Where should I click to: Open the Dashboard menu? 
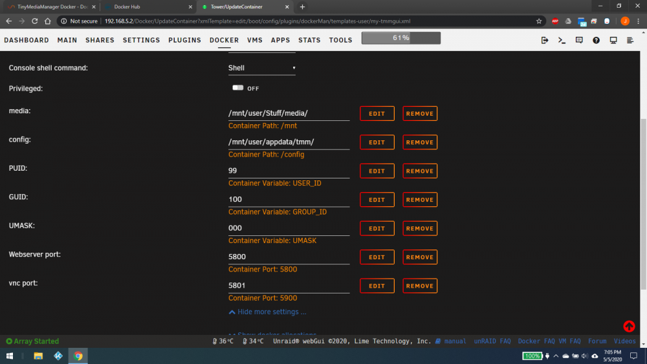point(27,40)
